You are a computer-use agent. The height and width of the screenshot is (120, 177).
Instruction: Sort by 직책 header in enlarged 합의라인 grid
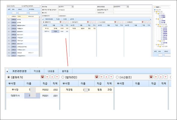point(109,83)
